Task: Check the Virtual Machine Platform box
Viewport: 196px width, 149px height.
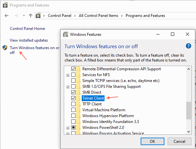Action: (x=73, y=110)
